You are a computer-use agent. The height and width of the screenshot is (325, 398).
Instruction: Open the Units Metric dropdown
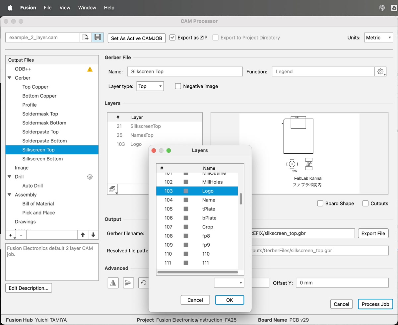click(378, 38)
